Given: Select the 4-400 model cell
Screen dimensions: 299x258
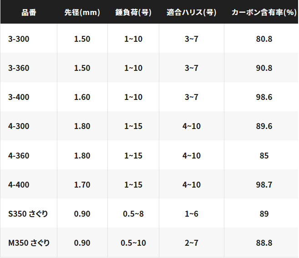Looking at the screenshot, I should (19, 185).
